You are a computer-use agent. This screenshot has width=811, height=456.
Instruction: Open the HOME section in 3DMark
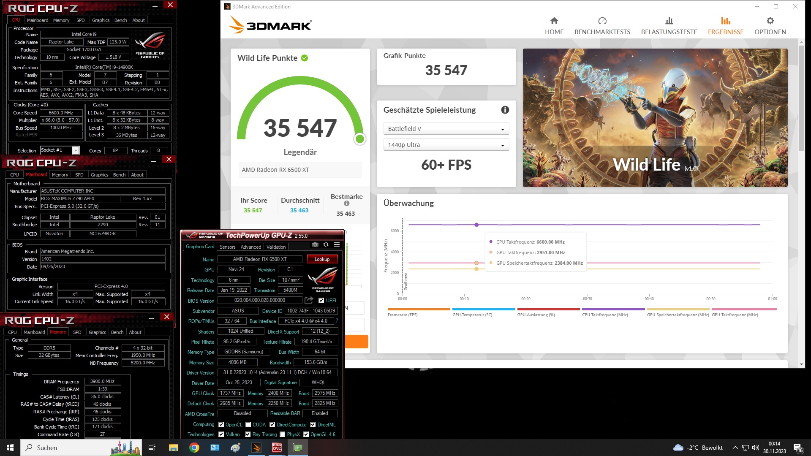click(x=554, y=26)
